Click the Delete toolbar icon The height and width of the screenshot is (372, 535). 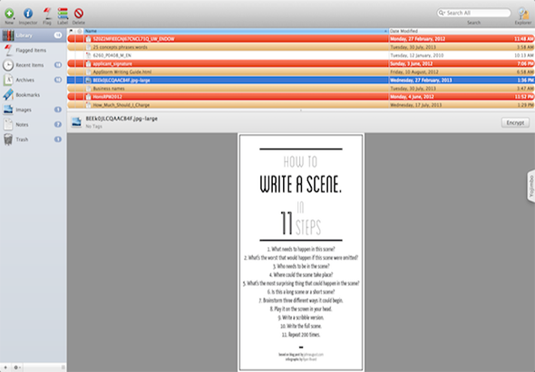coord(79,14)
